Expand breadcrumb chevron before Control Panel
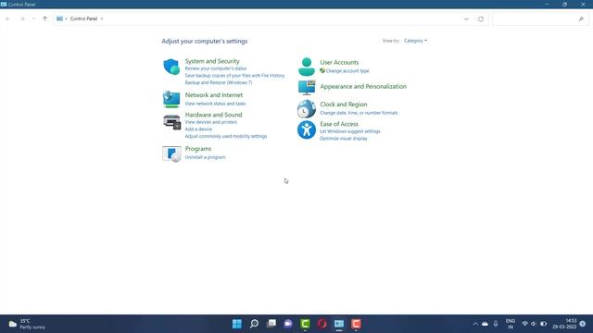This screenshot has width=593, height=333. (66, 18)
